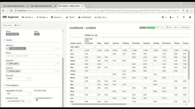Bookmark page with star icon
195x109 pixels.
click(187, 11)
